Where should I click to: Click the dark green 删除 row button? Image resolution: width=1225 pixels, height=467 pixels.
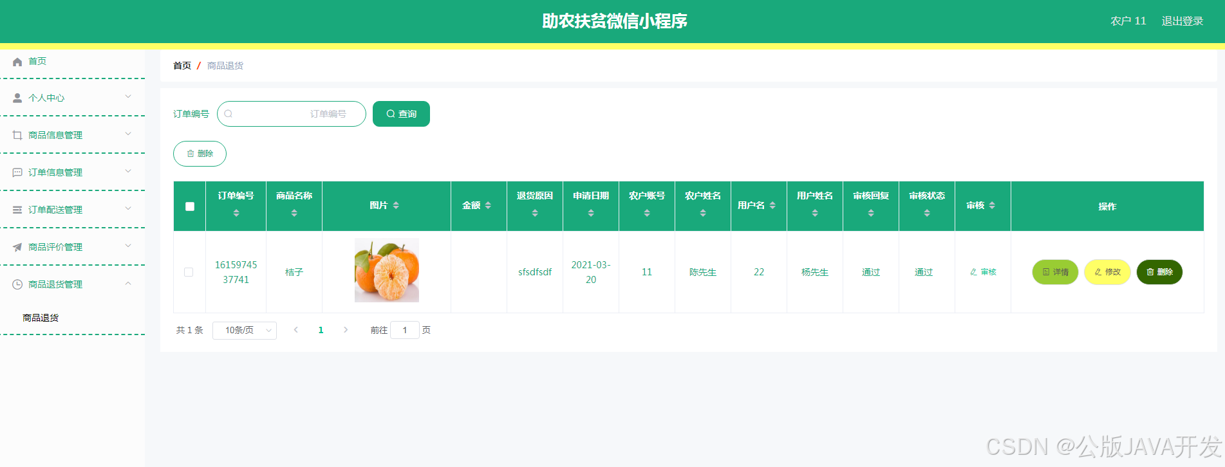(1159, 272)
